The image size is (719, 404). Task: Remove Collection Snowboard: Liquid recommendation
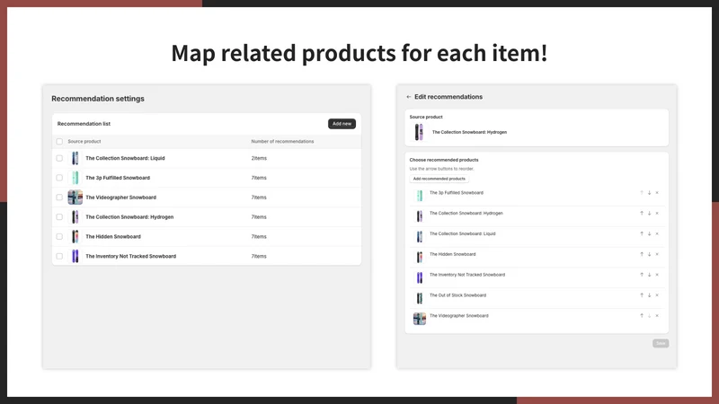[x=657, y=234]
